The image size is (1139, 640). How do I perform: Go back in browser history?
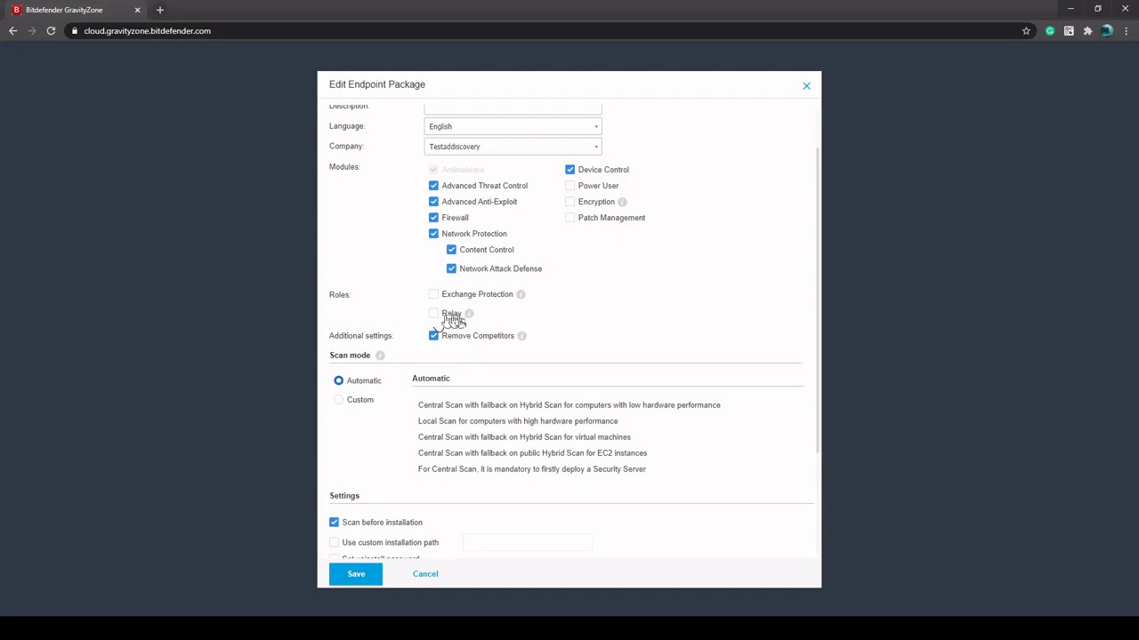coord(12,31)
